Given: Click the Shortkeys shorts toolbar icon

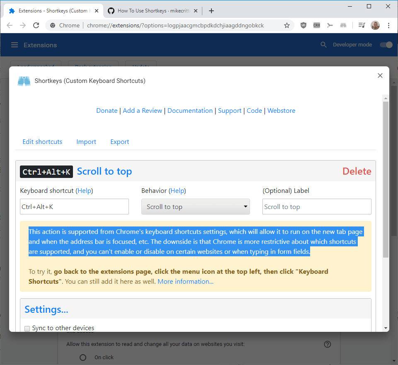Looking at the screenshot, I should point(343,25).
